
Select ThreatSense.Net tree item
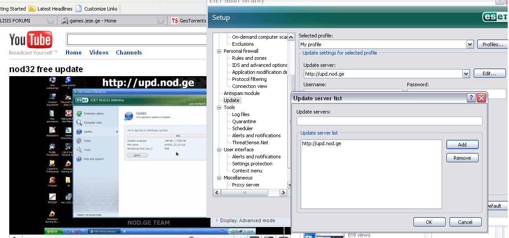coord(250,143)
